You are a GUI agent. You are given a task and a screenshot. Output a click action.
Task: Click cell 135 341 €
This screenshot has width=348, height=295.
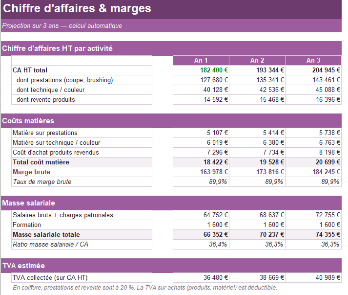coord(257,80)
